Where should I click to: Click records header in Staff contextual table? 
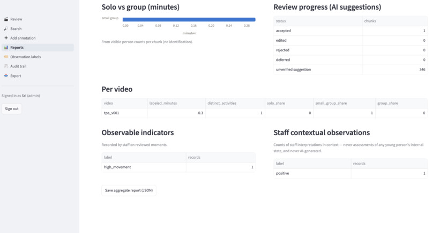tap(389, 164)
